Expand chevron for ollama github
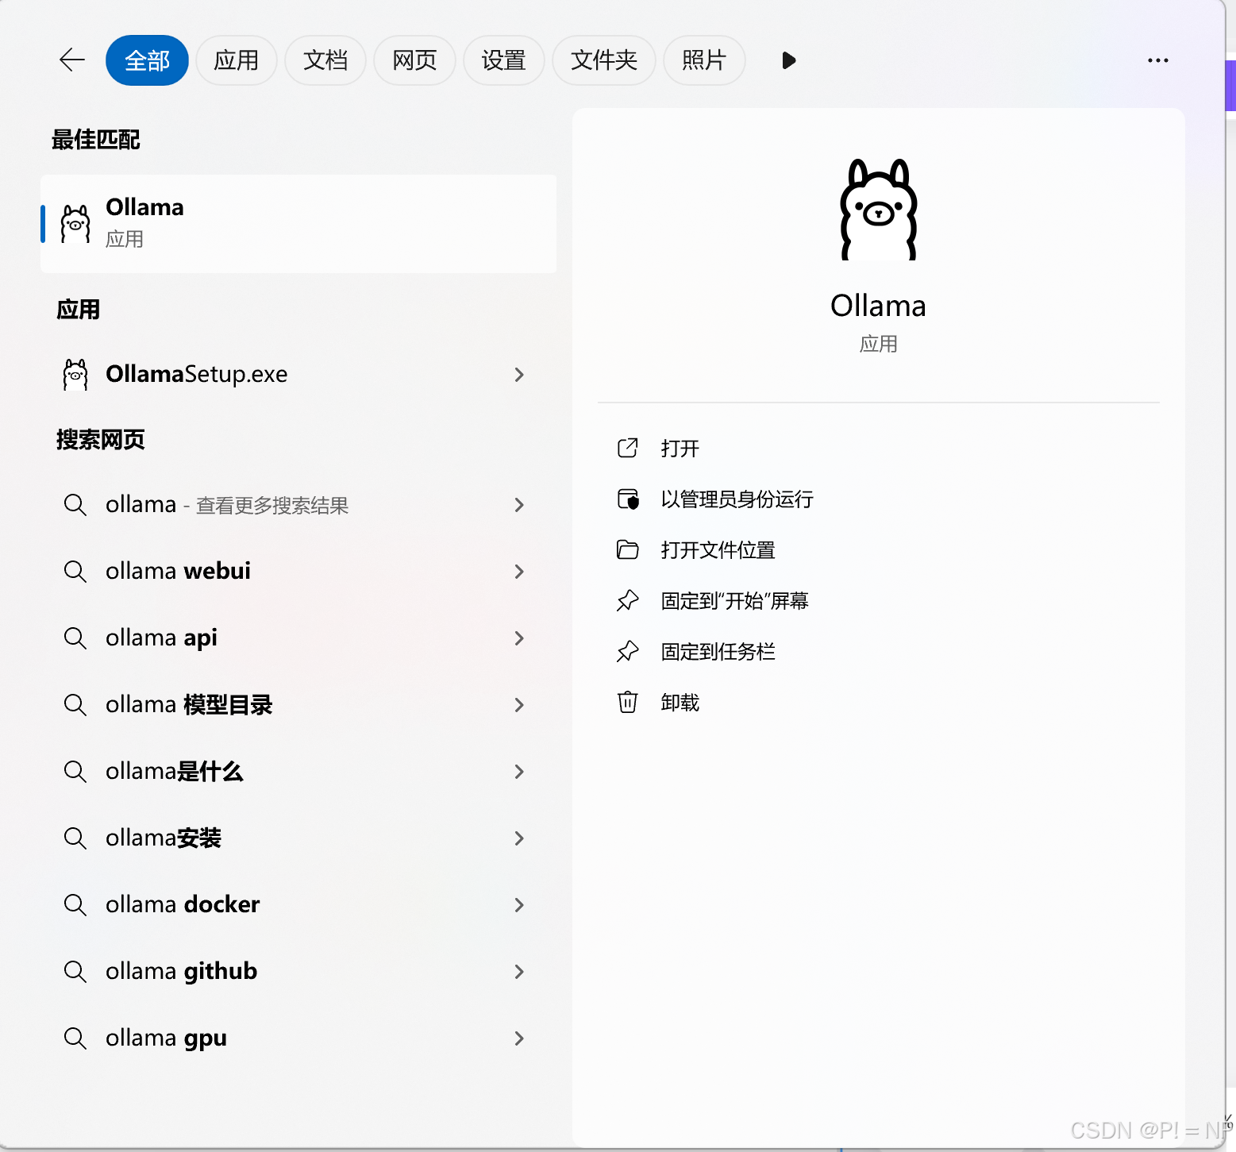The width and height of the screenshot is (1236, 1152). point(519,972)
